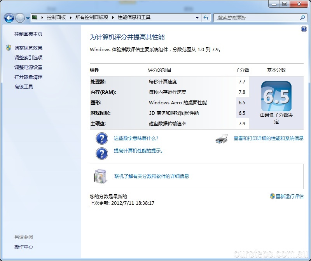
Task: Open the address bar history dropdown
Action: tap(197, 17)
